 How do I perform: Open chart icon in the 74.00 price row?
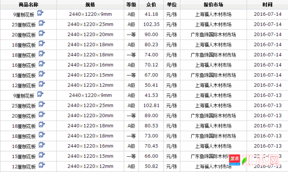point(42,54)
